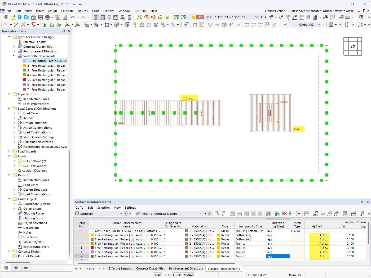371x278 pixels.
Task: Click Go To in the Surface Reinforcements panel
Action: click(x=79, y=208)
